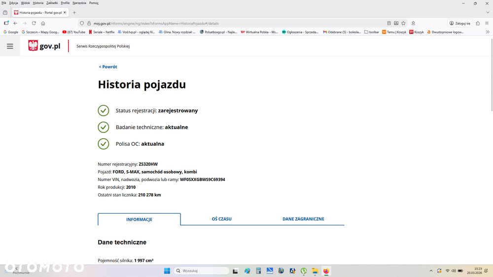Click the tracking protection shield icon
The height and width of the screenshot is (277, 493).
(82, 23)
